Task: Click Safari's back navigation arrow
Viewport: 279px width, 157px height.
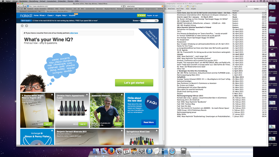Action: pos(19,6)
